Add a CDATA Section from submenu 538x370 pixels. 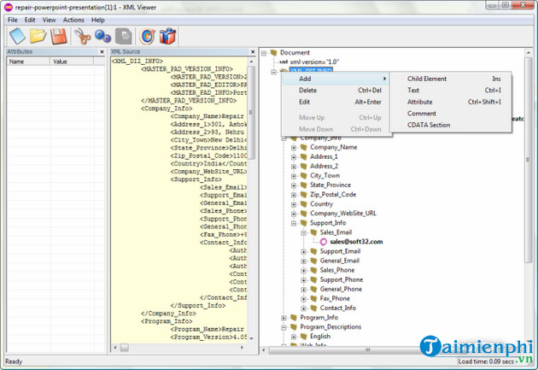point(450,126)
